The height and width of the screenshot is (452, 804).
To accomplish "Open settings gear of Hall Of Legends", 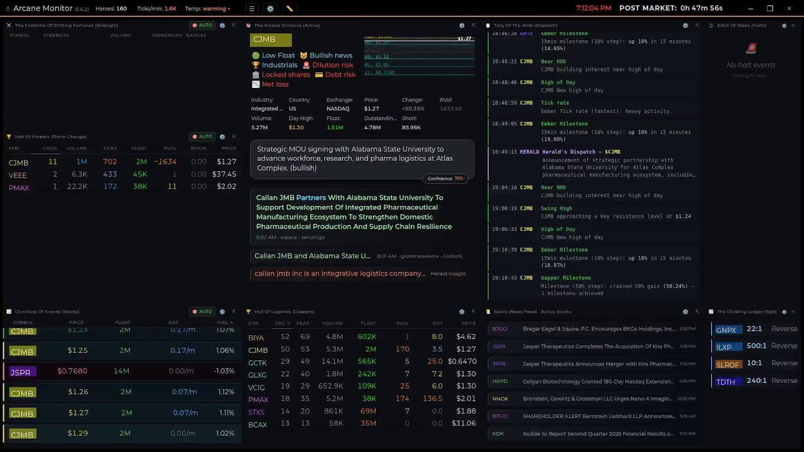I will (462, 311).
